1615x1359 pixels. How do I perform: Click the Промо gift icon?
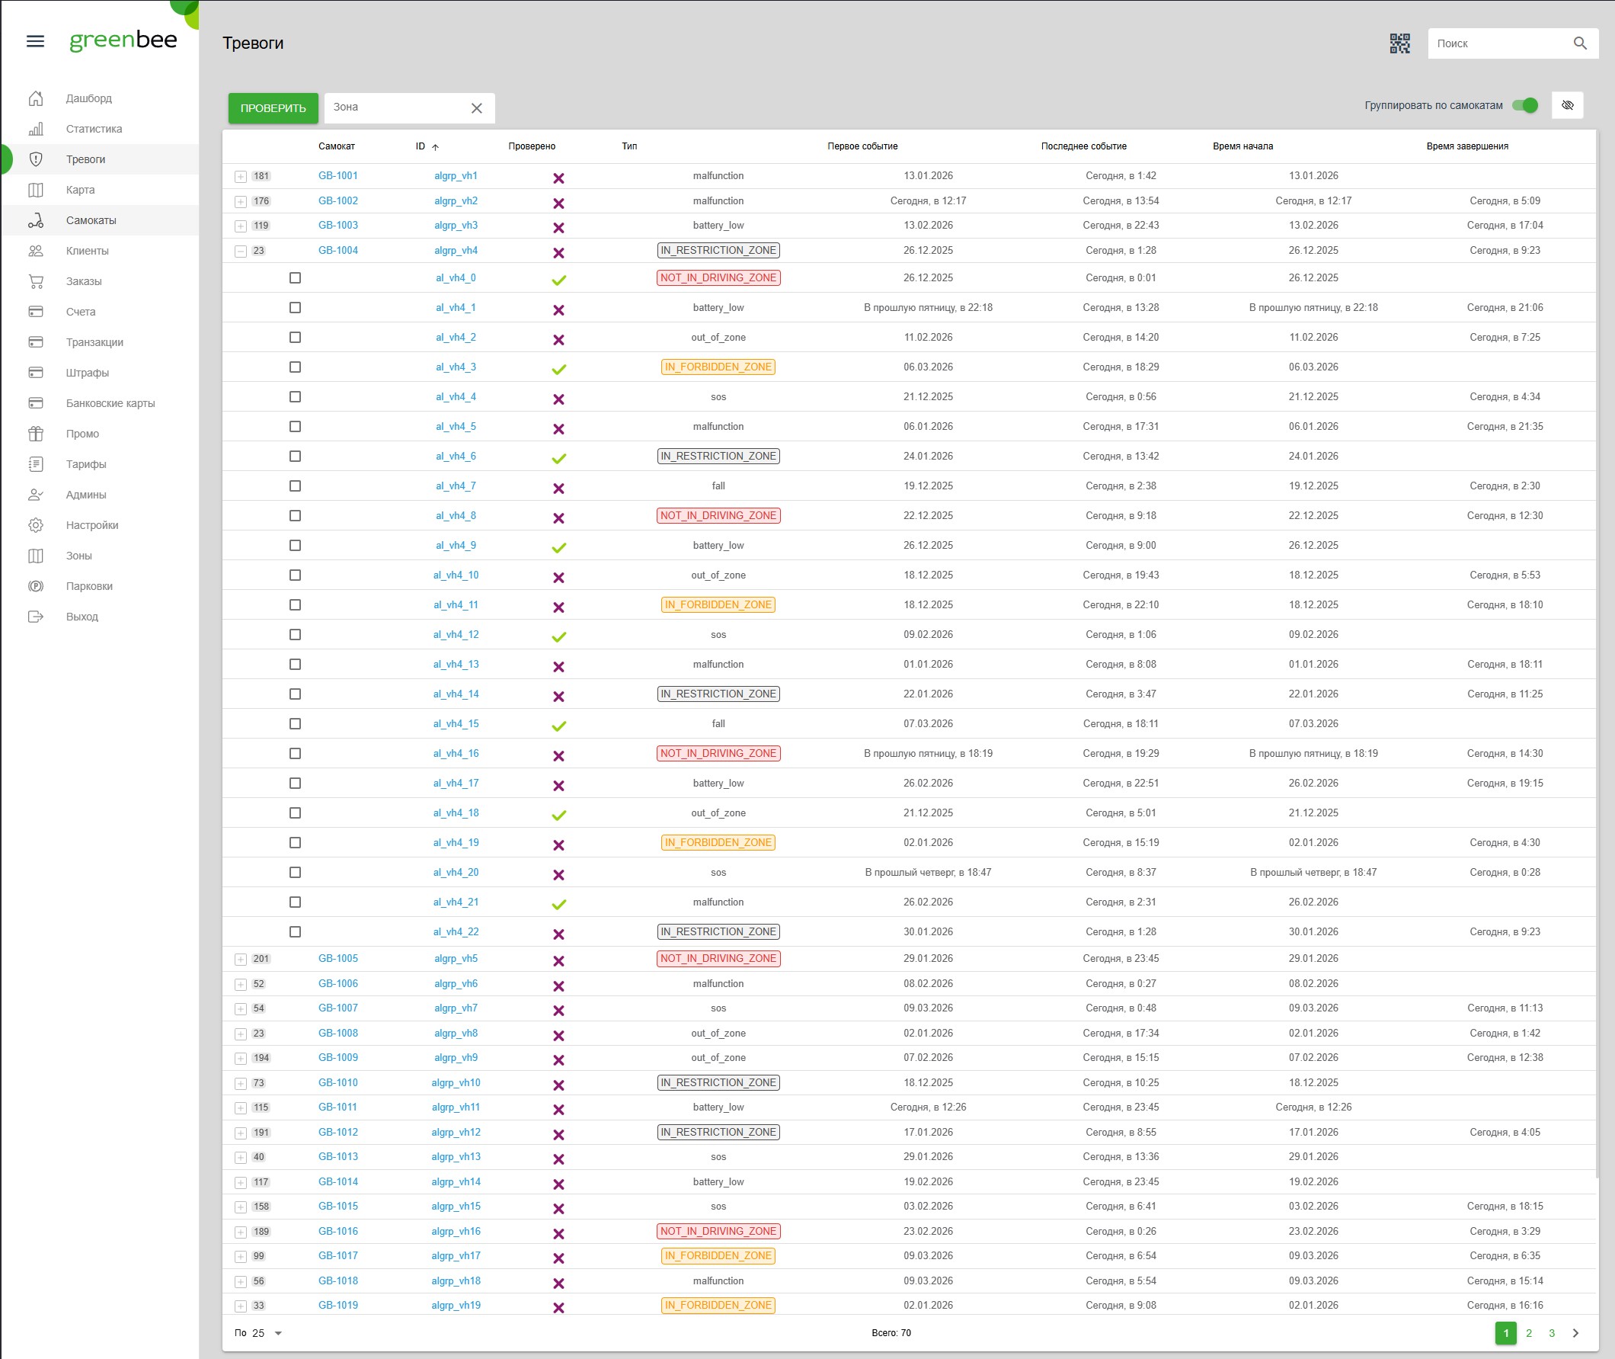[x=35, y=434]
